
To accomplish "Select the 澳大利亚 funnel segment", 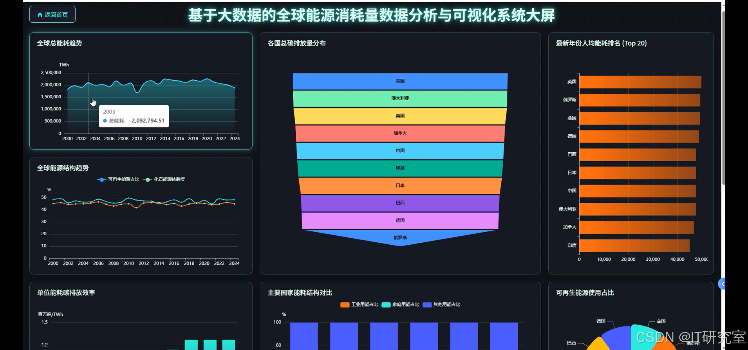I will [x=400, y=99].
